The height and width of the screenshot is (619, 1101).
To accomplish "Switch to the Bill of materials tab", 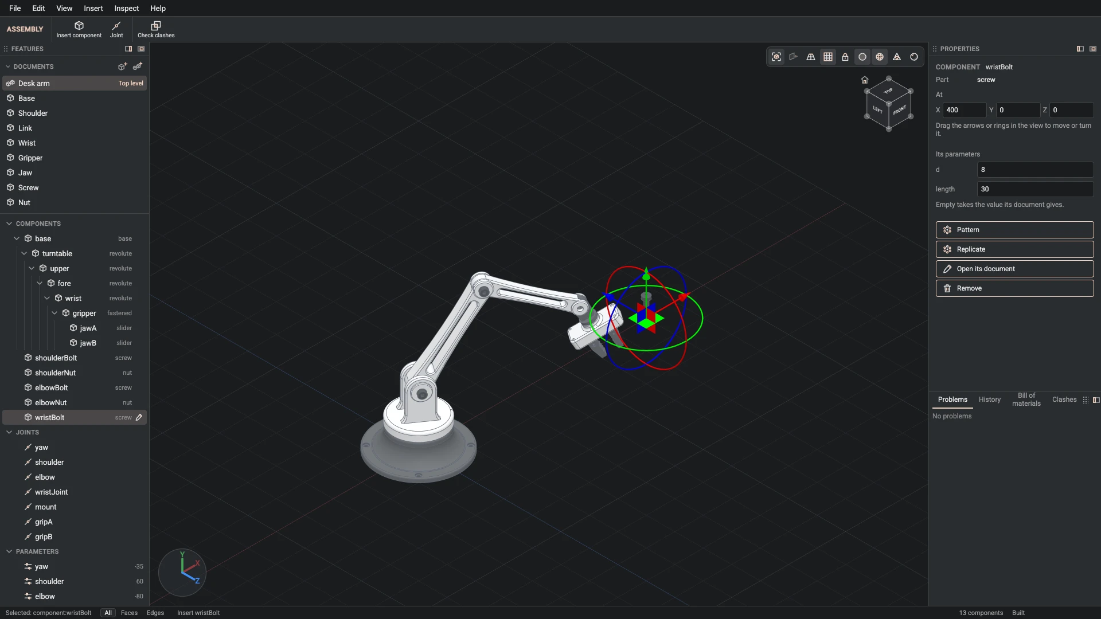I will (x=1026, y=399).
